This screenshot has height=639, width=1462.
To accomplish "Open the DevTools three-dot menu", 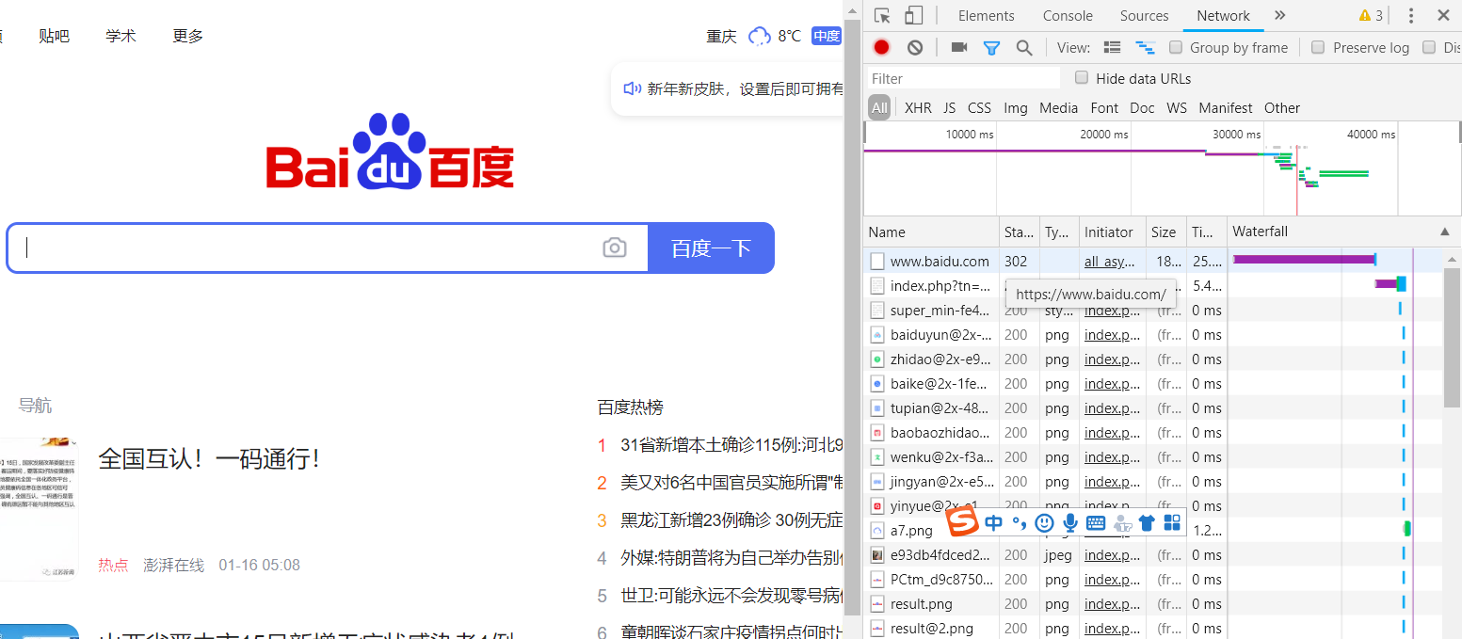I will point(1410,15).
